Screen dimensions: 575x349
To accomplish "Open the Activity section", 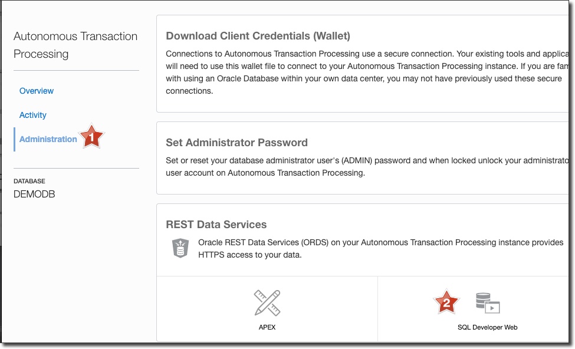I will 33,115.
